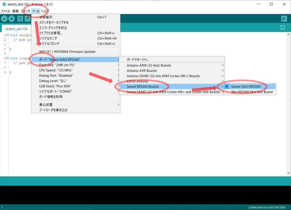
Task: Expand Seeed SAMD Cortex-M0+ and Cortex-M4 Boards
Action: [172, 92]
